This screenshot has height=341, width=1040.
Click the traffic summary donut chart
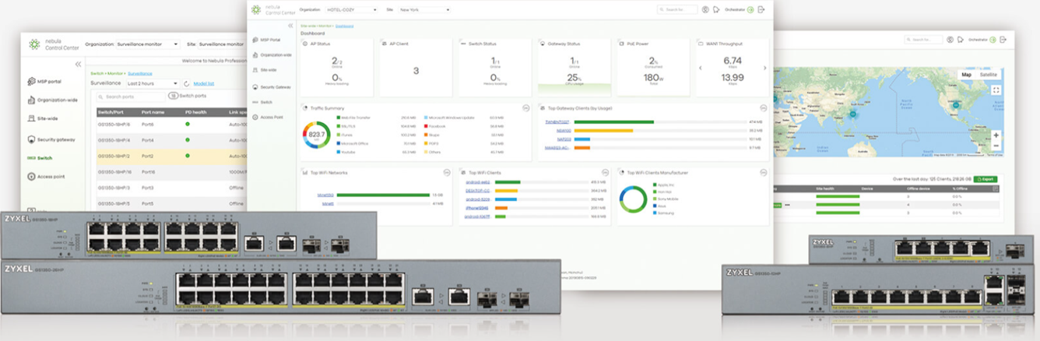[316, 135]
